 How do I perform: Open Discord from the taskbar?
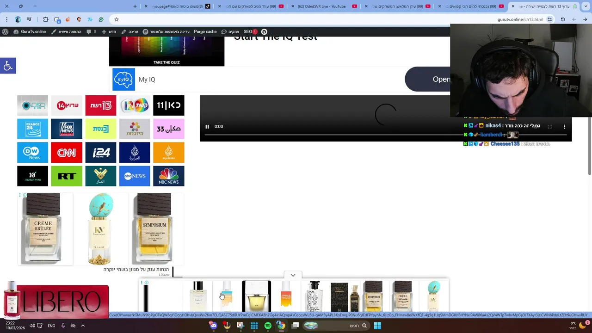(x=213, y=326)
